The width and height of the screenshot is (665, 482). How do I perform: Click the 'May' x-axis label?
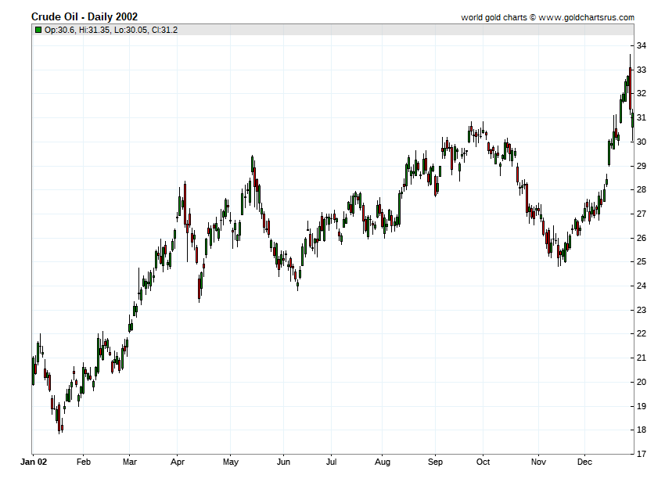[x=230, y=462]
